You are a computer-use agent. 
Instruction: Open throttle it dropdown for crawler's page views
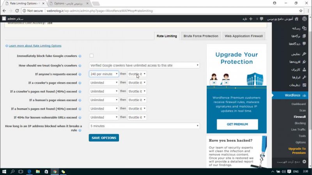tap(137, 82)
